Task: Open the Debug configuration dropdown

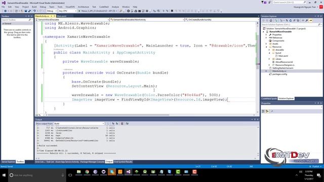Action: pyautogui.click(x=52, y=11)
